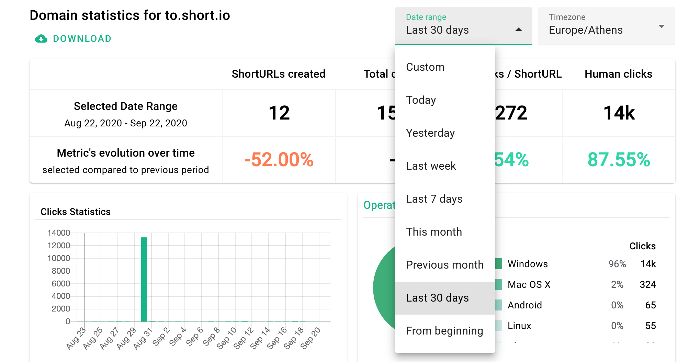The height and width of the screenshot is (362, 700).
Task: Select Previous month option
Action: tap(444, 265)
